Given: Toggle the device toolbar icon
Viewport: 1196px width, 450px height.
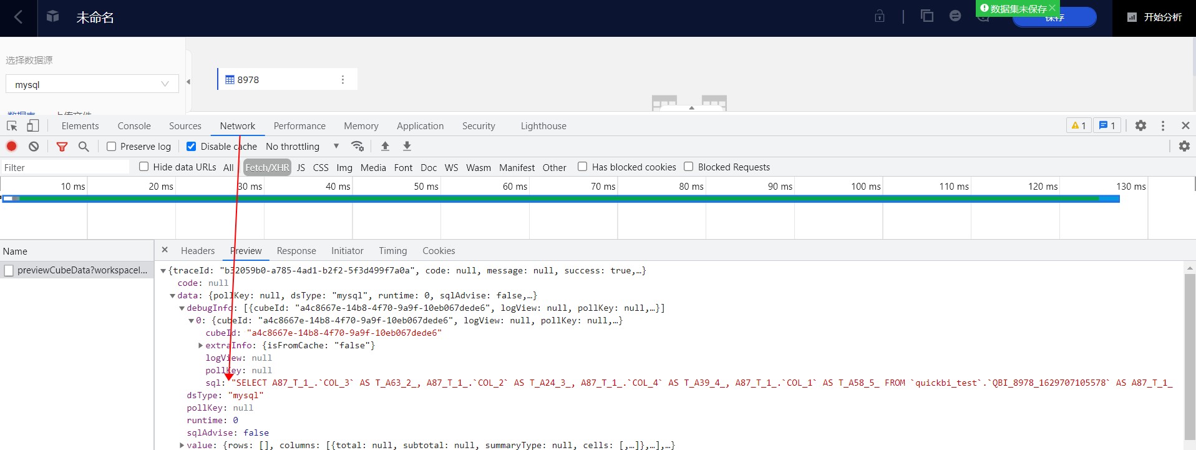Looking at the screenshot, I should pyautogui.click(x=32, y=125).
